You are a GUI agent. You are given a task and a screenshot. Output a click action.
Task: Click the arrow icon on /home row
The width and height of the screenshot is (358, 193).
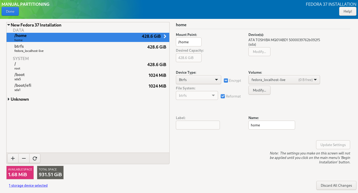[x=165, y=36]
